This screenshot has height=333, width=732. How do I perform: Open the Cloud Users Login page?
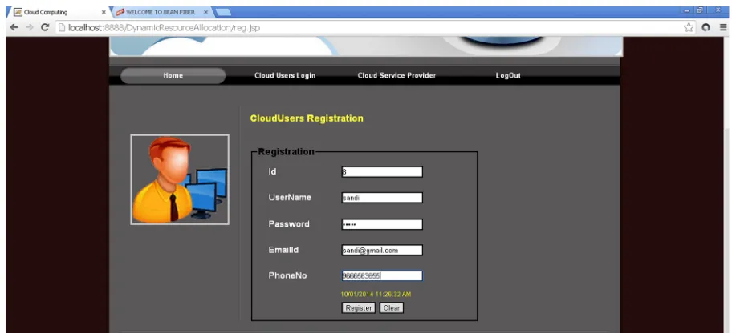[x=285, y=75]
